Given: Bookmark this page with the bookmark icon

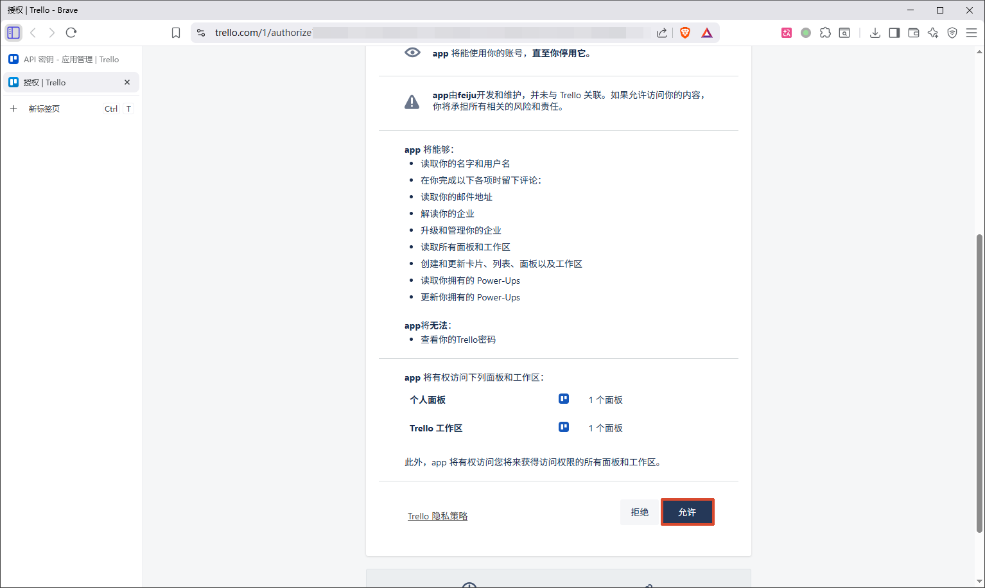Looking at the screenshot, I should click(x=176, y=33).
